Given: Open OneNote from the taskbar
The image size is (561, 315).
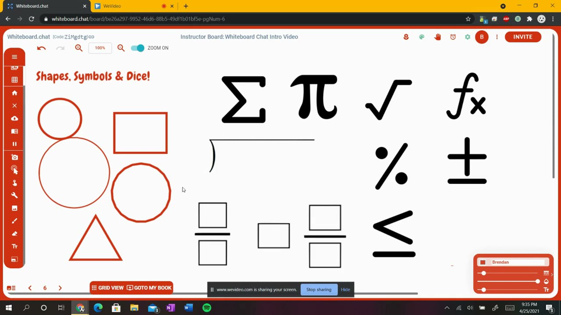Looking at the screenshot, I should point(170,308).
